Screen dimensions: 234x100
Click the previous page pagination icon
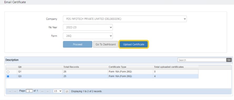click(x=15, y=91)
